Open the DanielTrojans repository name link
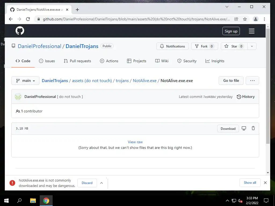Image resolution: width=275 pixels, height=206 pixels. click(82, 46)
